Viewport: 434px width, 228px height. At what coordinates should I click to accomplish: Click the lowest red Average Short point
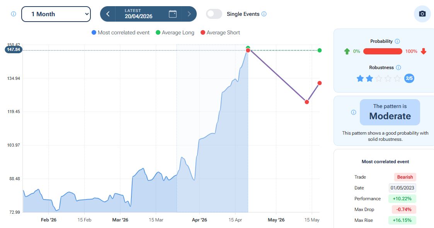click(x=306, y=102)
